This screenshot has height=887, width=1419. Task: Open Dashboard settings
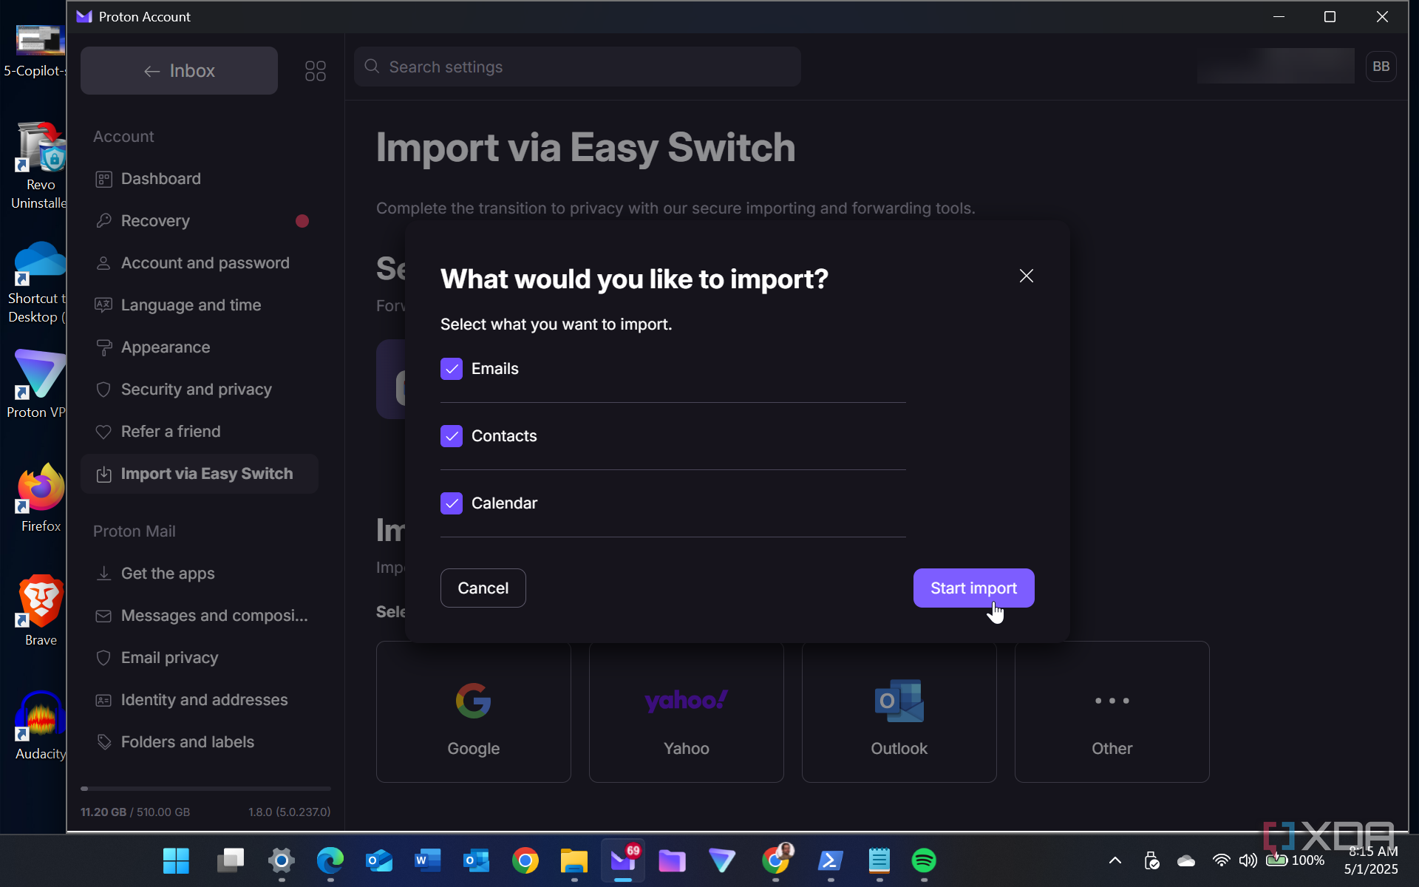[200, 179]
